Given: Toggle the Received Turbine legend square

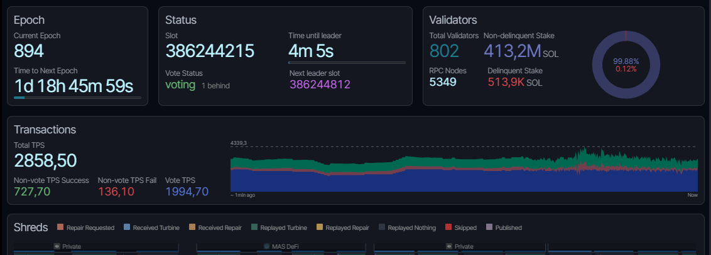Looking at the screenshot, I should 127,227.
